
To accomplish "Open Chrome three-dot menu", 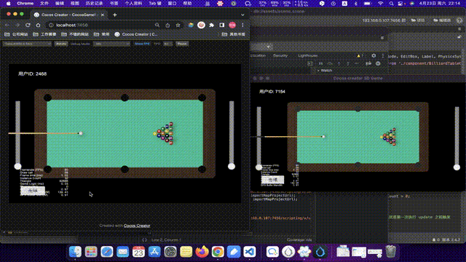I will coord(242,25).
